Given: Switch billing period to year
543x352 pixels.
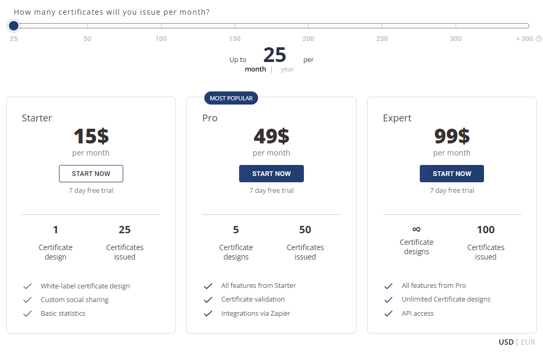Looking at the screenshot, I should 288,69.
